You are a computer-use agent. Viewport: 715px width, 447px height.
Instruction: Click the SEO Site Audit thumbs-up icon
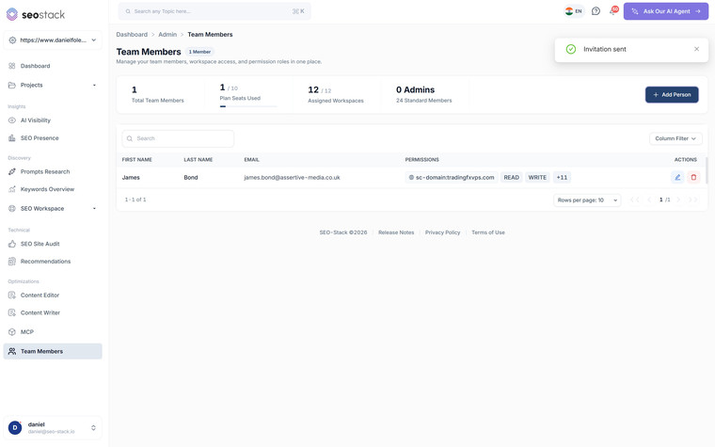12,244
